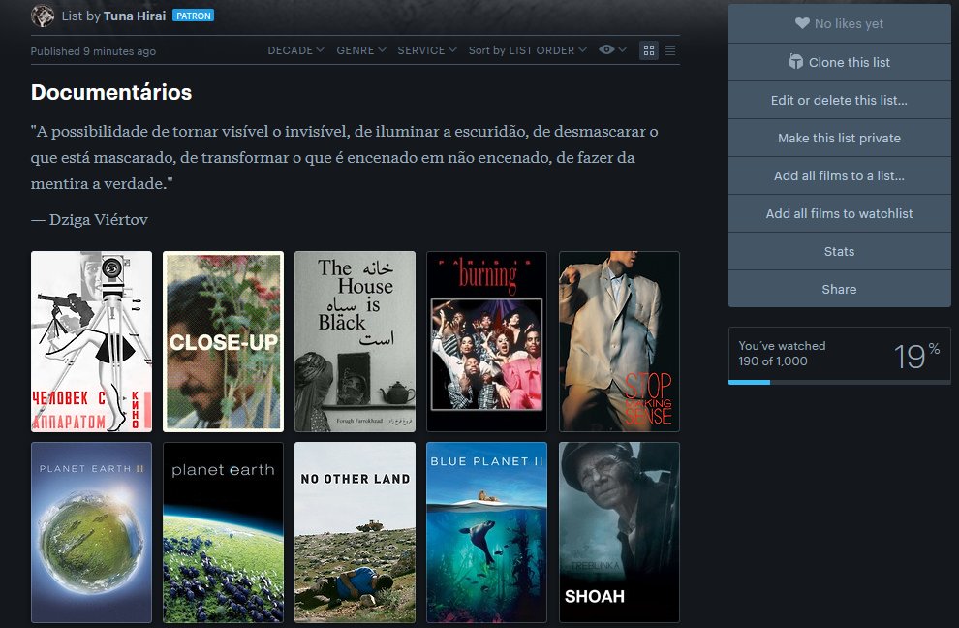Viewport: 959px width, 628px height.
Task: Open the GENRE filter dropdown
Action: (361, 50)
